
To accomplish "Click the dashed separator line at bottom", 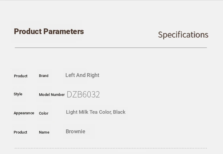I will [x=111, y=148].
